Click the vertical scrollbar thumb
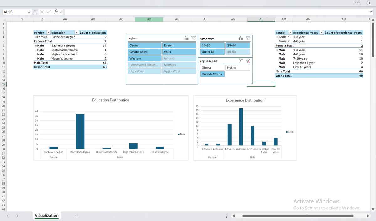 pos(373,40)
